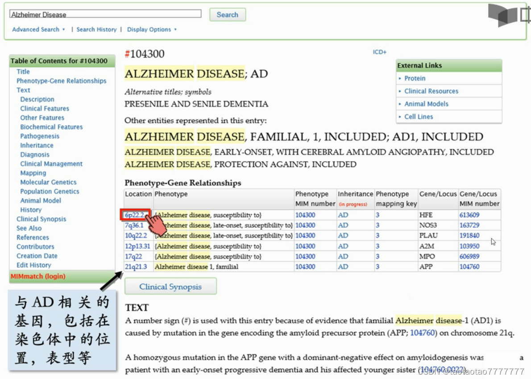Go to Biochemical Features section

coord(51,127)
